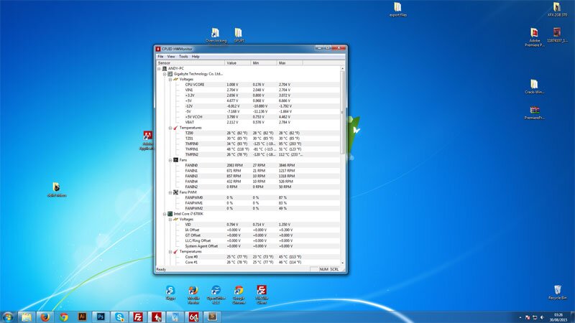
Task: Click the Min column header
Action: [264, 63]
